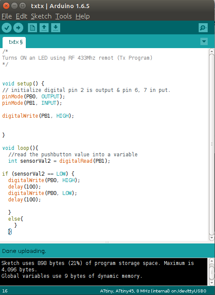215x295 pixels.
Task: Close the Arduino window
Action: (x=6, y=6)
